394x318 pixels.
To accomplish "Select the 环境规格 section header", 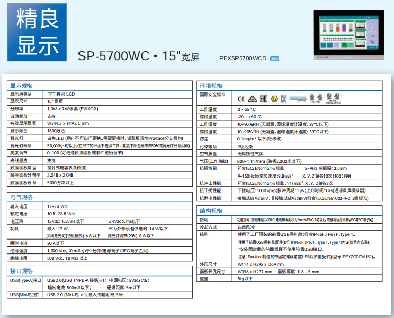I will tap(211, 86).
